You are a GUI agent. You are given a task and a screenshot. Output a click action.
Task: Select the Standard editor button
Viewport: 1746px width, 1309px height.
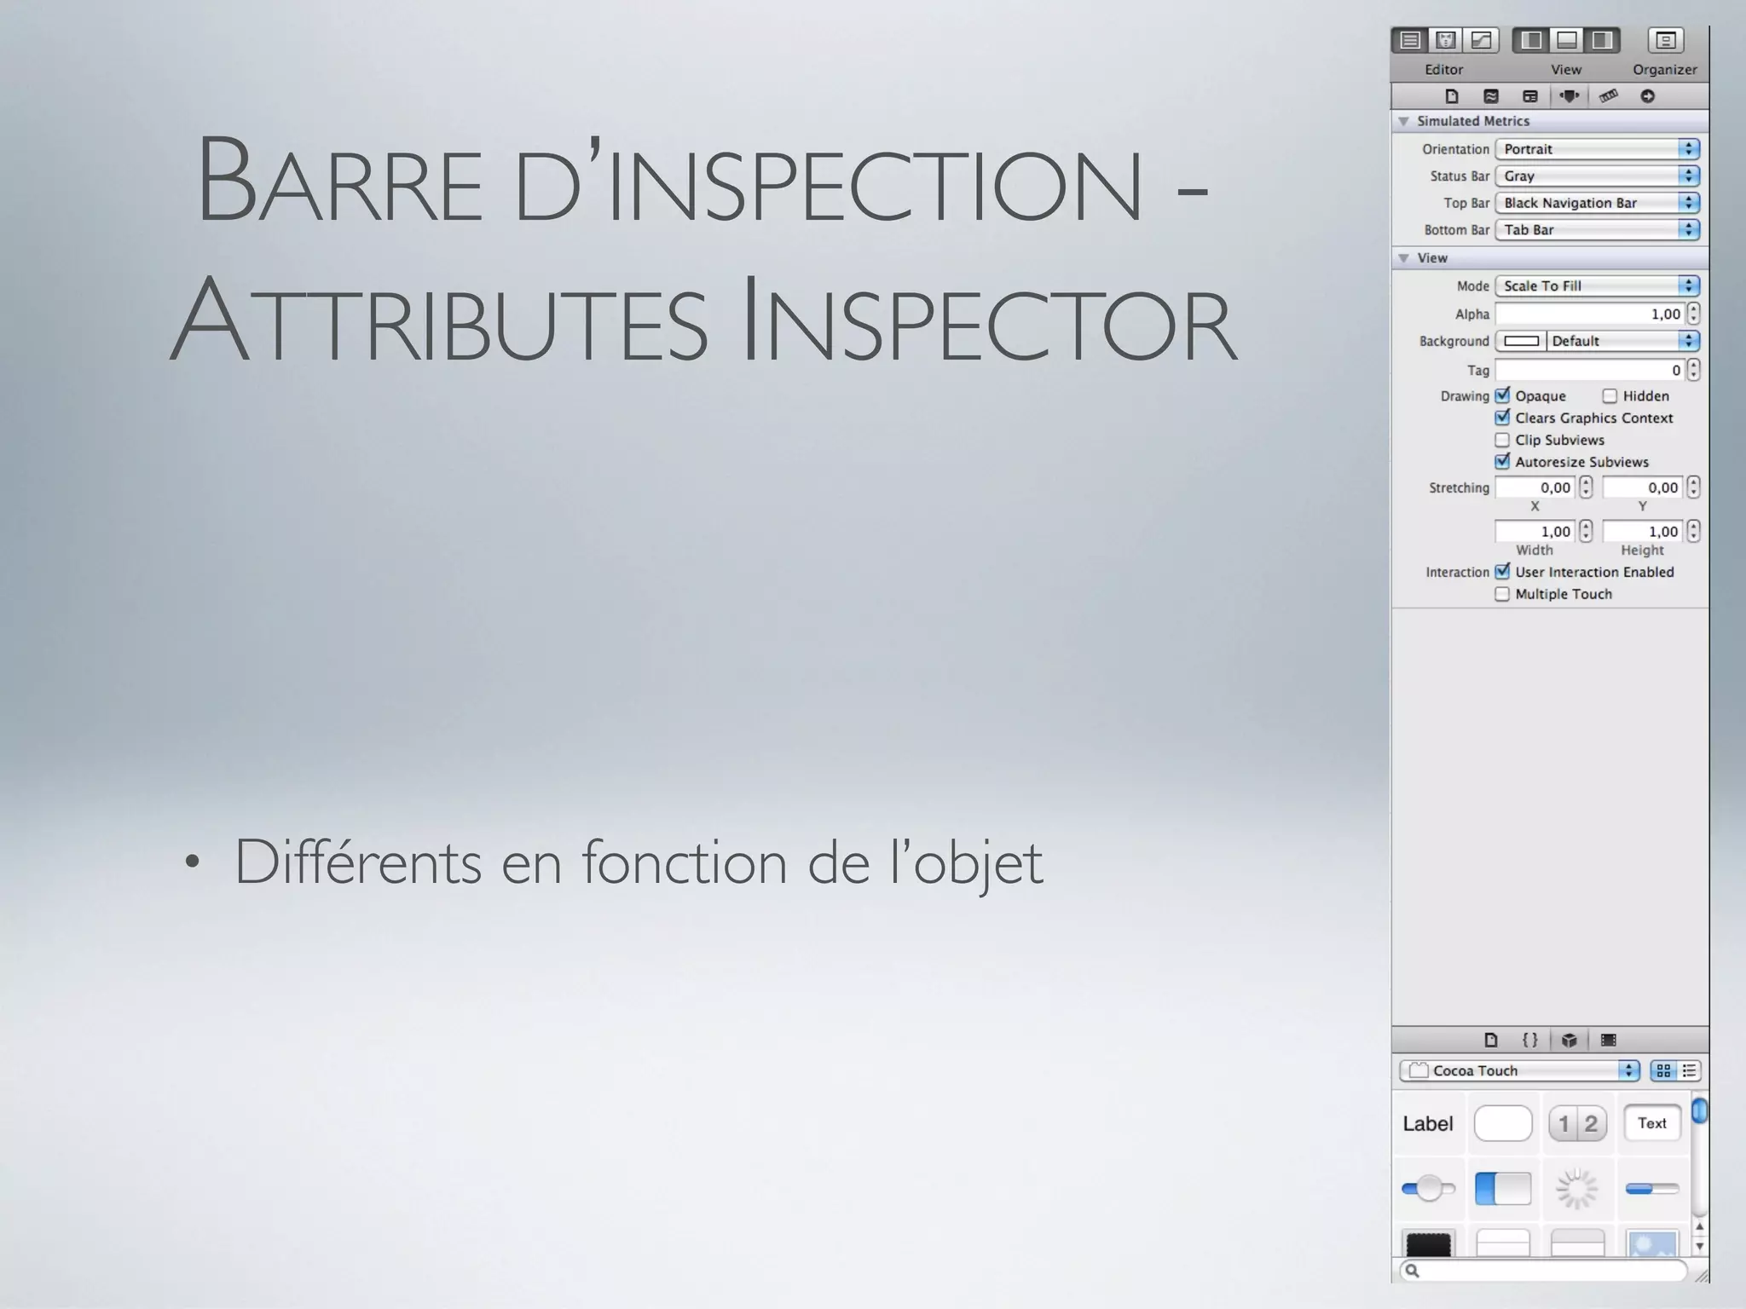[x=1410, y=40]
